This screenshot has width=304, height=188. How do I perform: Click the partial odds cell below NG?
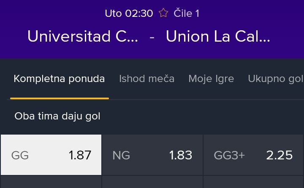click(x=152, y=183)
